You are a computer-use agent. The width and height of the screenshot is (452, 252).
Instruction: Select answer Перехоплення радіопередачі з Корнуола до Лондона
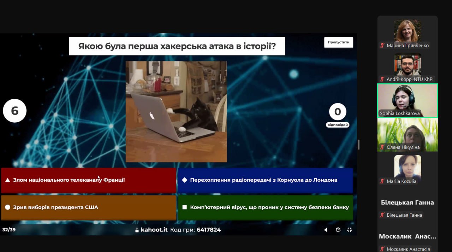pyautogui.click(x=265, y=180)
